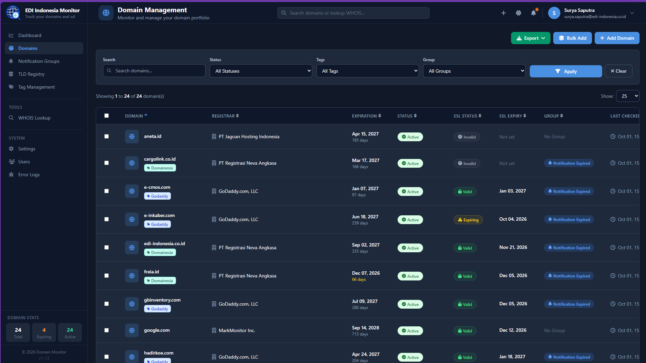Open the All Groups dropdown
The image size is (646, 363).
click(x=474, y=71)
